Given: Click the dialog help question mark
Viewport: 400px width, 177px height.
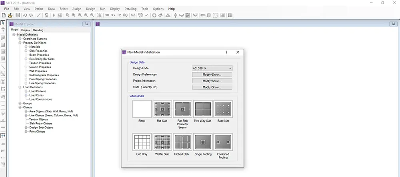Looking at the screenshot, I should (226, 52).
